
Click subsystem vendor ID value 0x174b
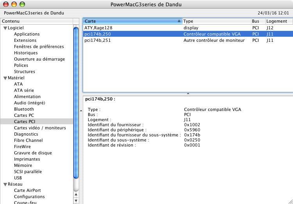click(192, 135)
